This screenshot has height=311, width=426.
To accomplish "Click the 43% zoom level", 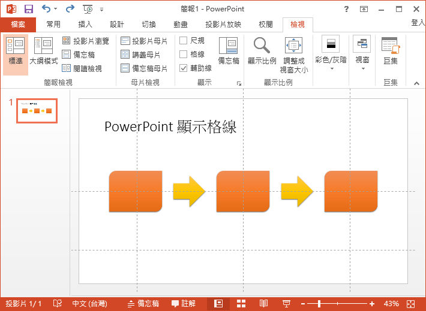I will click(391, 304).
